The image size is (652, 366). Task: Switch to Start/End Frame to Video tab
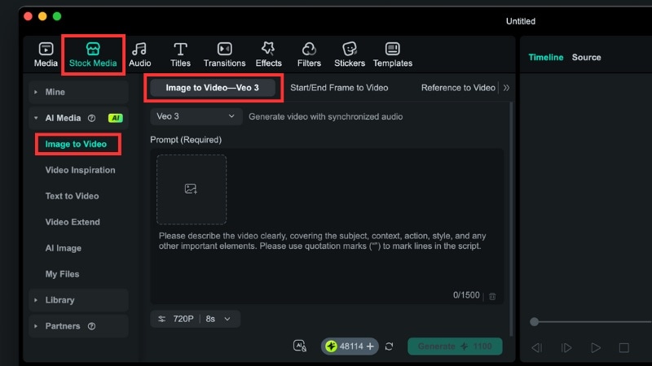pos(339,88)
